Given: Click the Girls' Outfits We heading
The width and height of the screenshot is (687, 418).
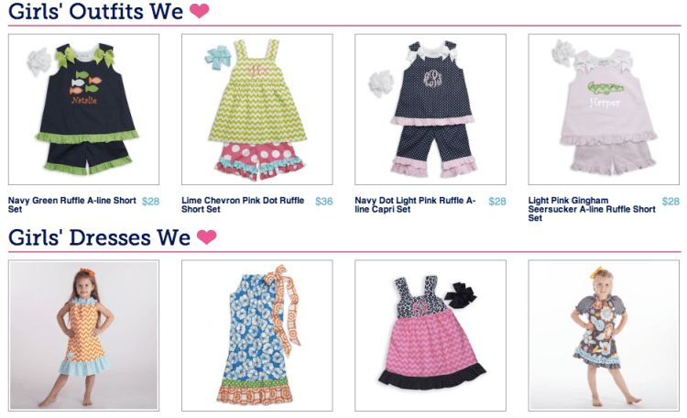Looking at the screenshot, I should [95, 11].
